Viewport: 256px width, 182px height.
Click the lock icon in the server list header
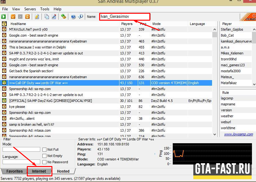(4, 23)
